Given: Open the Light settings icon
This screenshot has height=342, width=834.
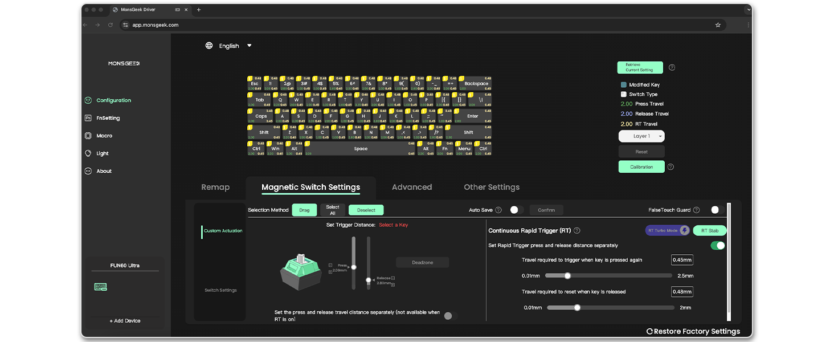Looking at the screenshot, I should click(88, 153).
